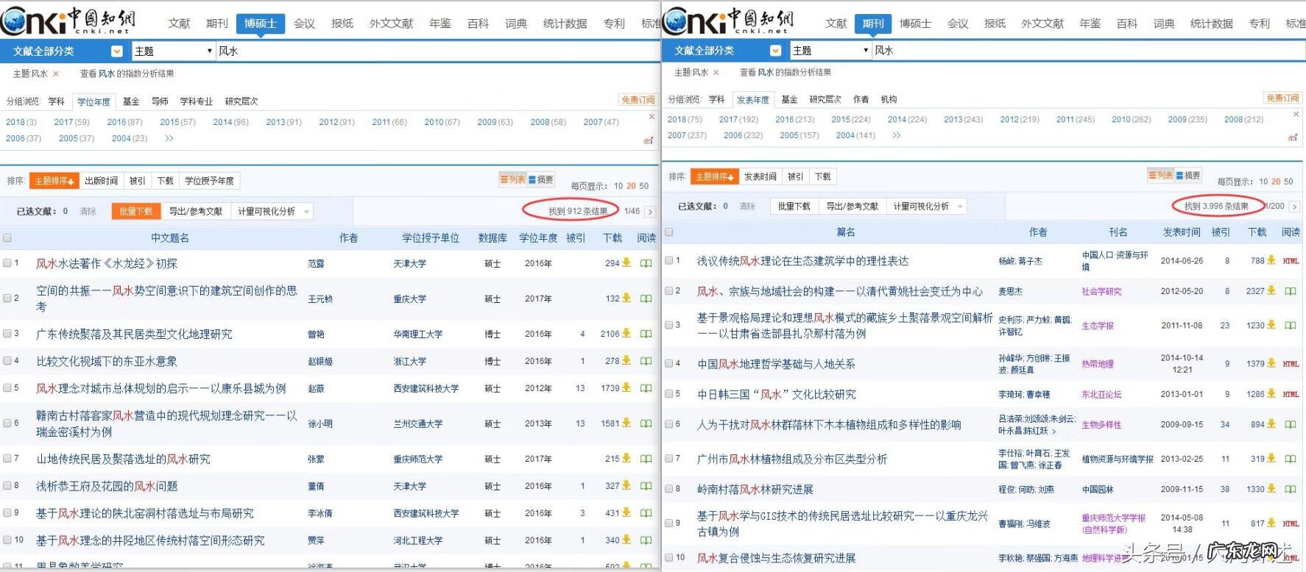Remove the 主题:风水 filter in right pane

click(716, 72)
